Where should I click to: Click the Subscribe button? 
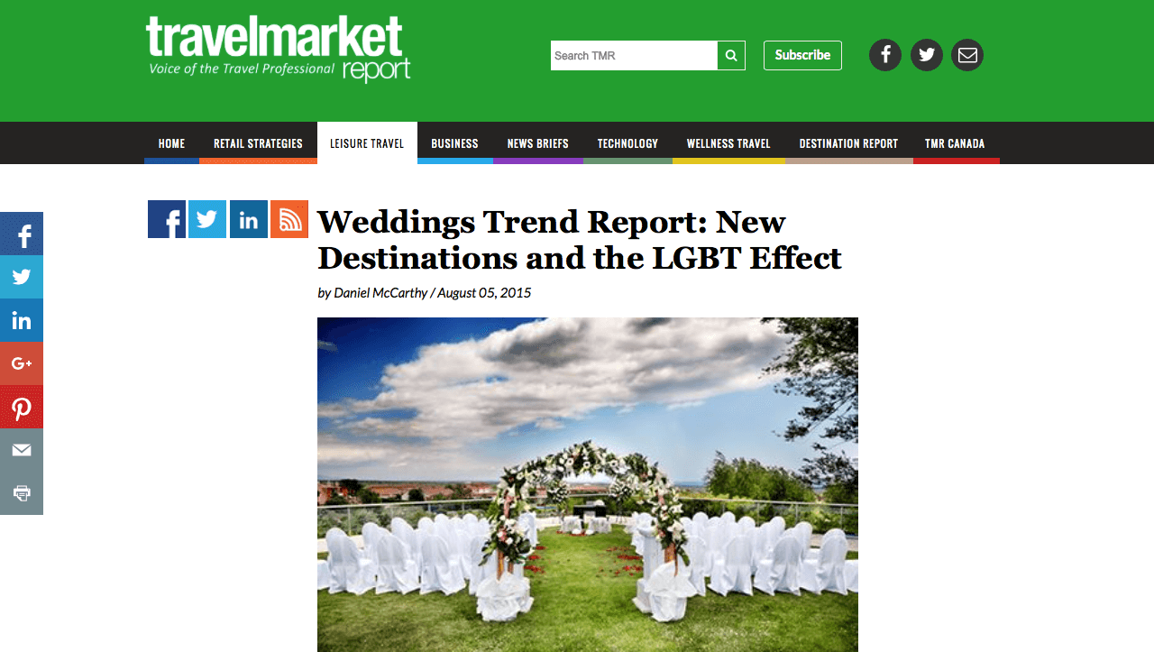tap(802, 55)
